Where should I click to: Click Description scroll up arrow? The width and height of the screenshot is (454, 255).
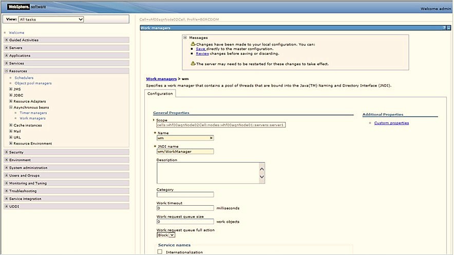pyautogui.click(x=262, y=169)
